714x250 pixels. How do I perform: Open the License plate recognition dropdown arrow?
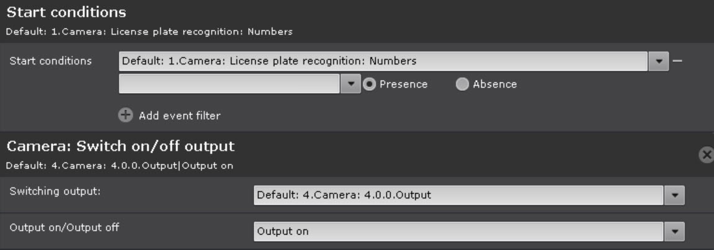(658, 61)
